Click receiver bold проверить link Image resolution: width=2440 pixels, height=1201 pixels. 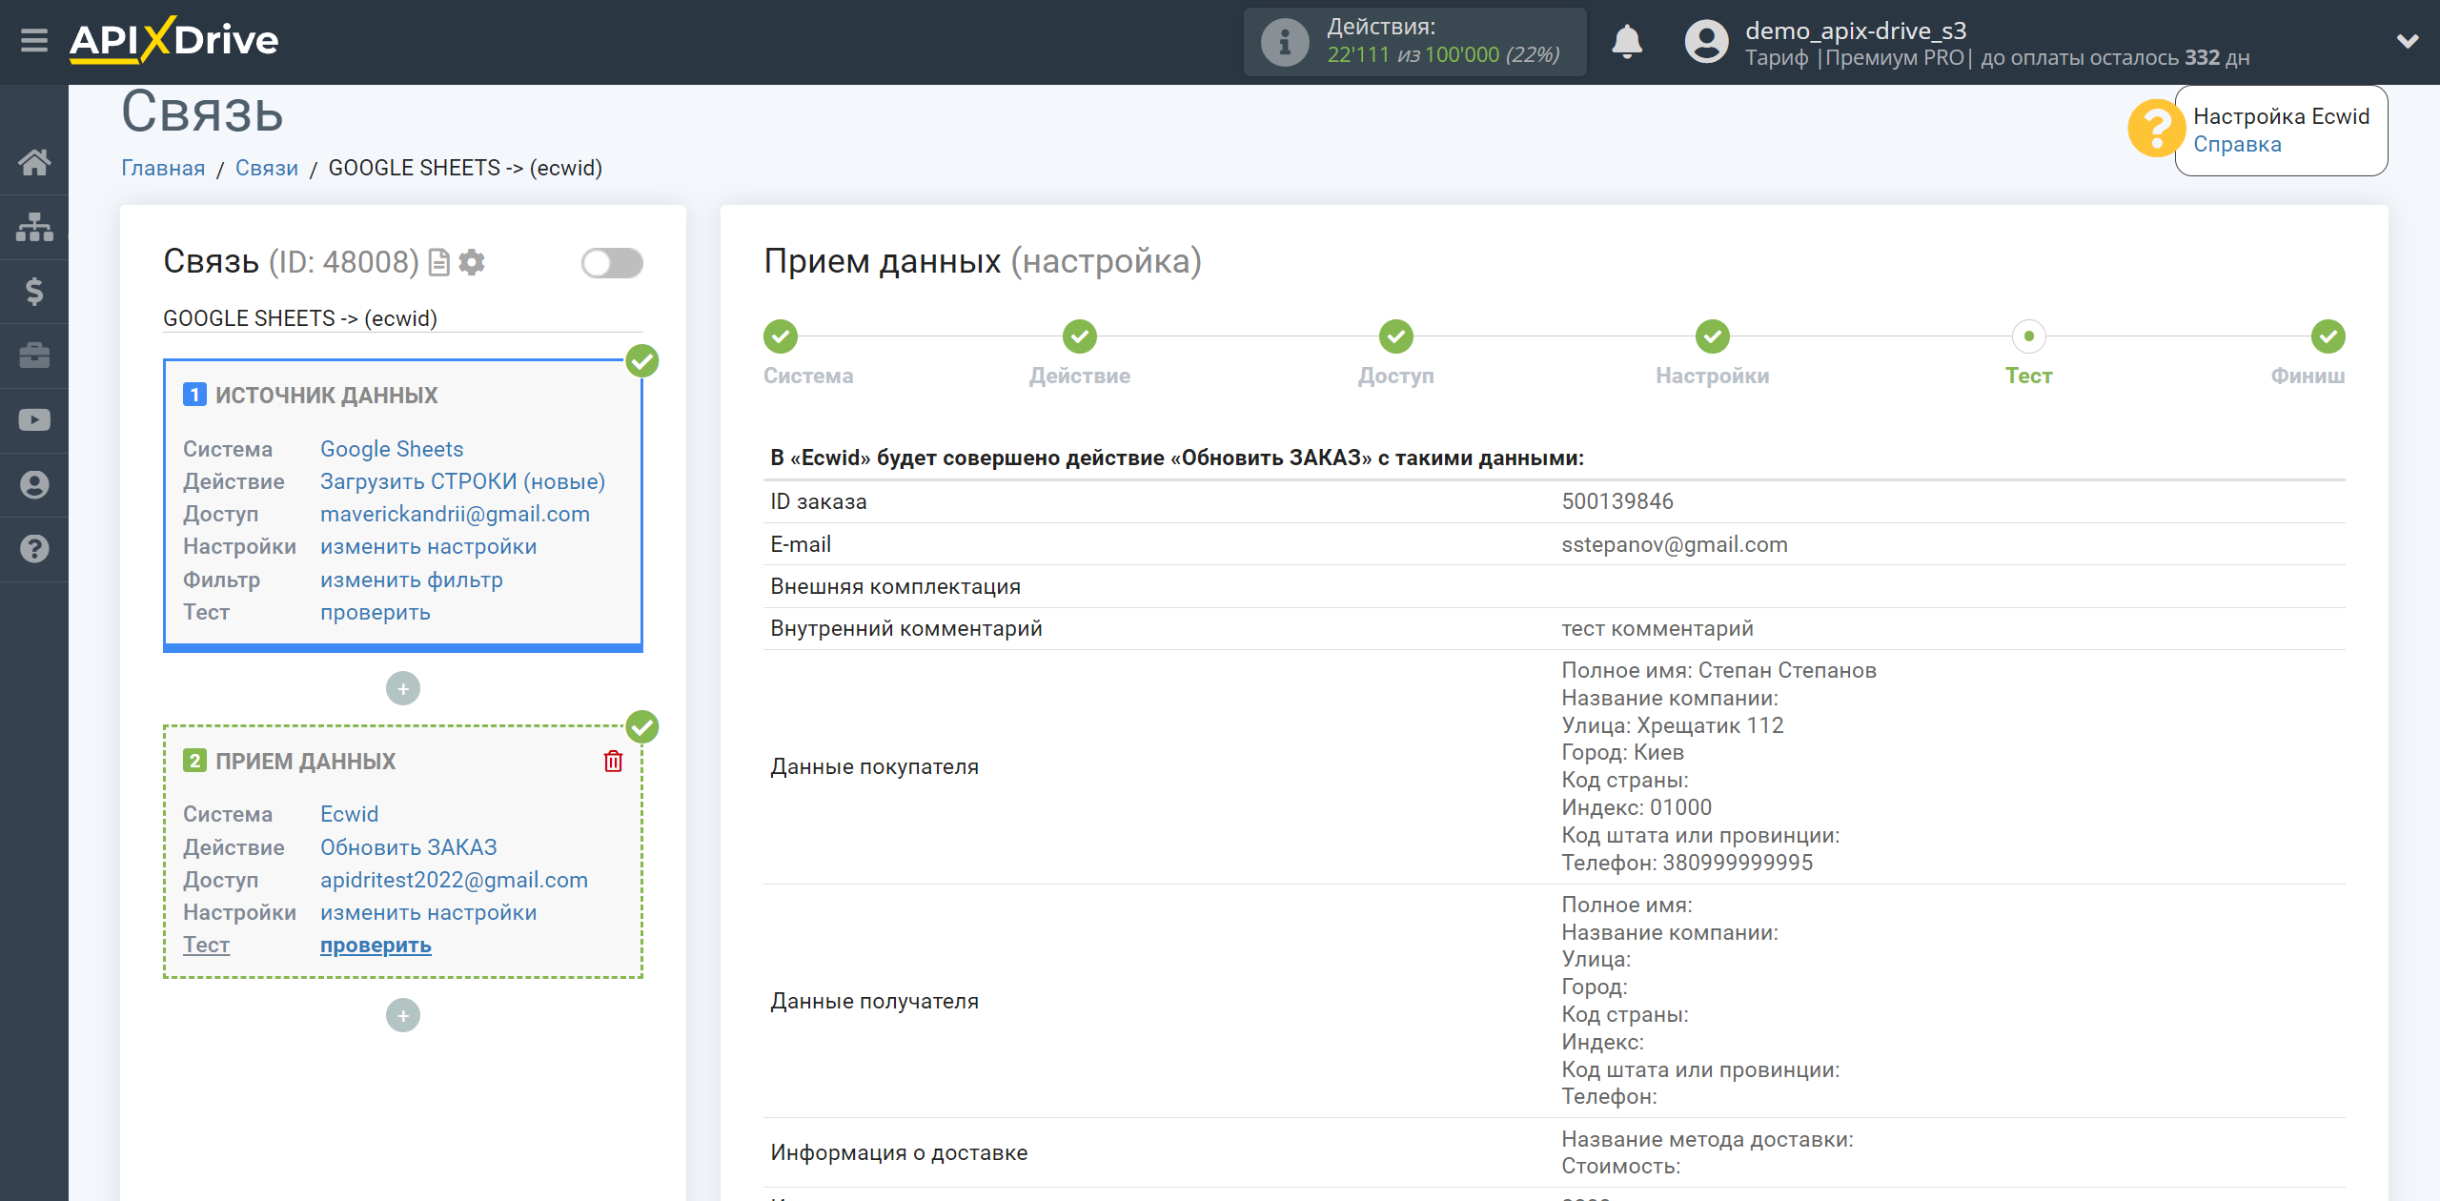(x=376, y=945)
